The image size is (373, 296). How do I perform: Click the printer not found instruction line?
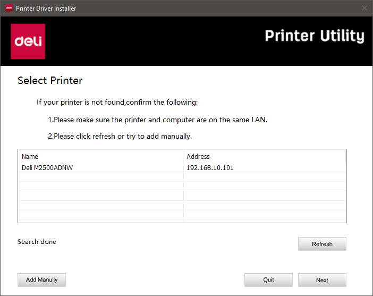click(117, 102)
